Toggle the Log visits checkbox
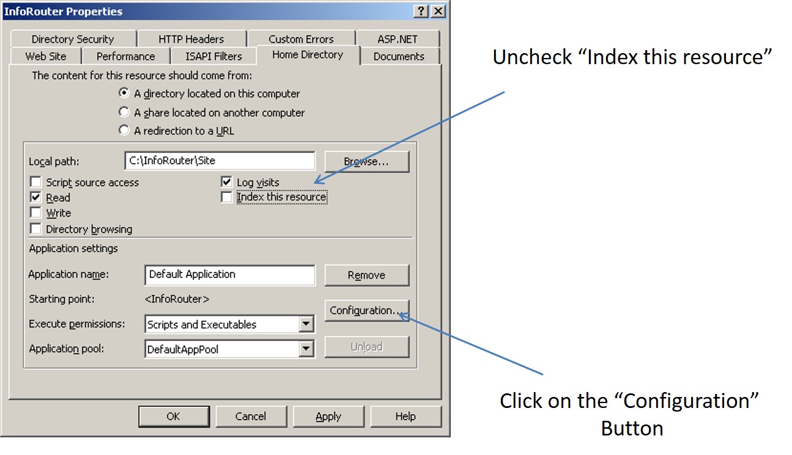The width and height of the screenshot is (792, 455). (x=227, y=182)
